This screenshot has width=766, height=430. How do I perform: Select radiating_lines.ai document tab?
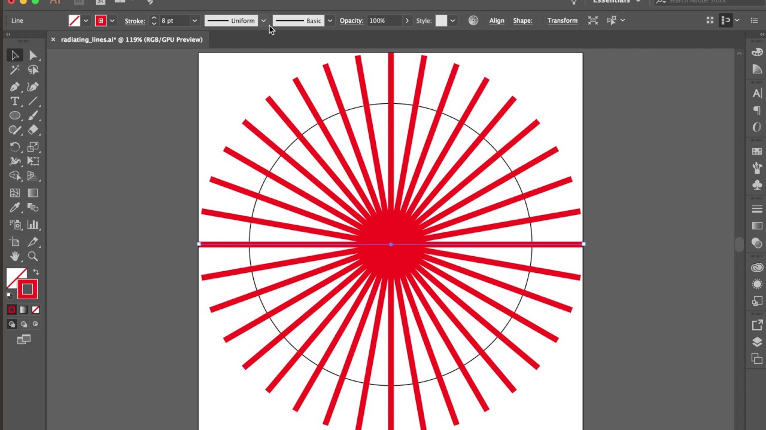point(132,39)
